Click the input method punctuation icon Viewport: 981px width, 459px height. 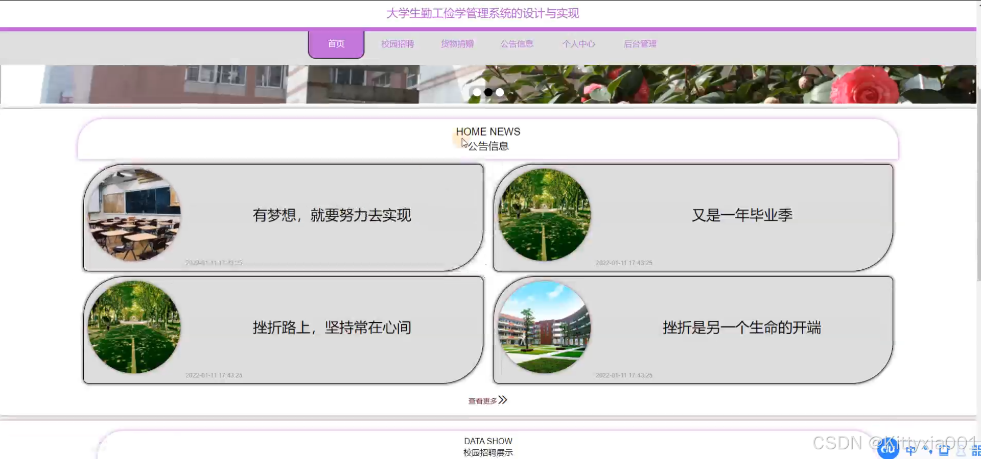[927, 450]
